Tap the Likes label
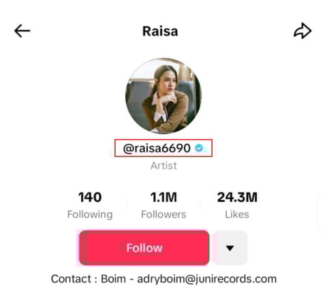Viewport: 327px width, 294px height. tap(237, 214)
